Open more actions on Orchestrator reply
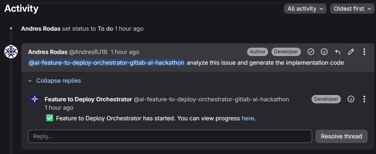The height and width of the screenshot is (154, 376). pos(364,99)
